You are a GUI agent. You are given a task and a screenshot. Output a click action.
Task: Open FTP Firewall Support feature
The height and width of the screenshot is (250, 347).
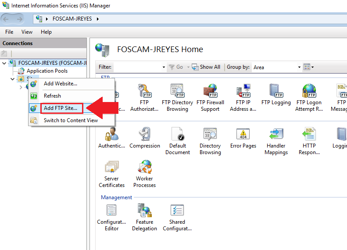coord(210,98)
